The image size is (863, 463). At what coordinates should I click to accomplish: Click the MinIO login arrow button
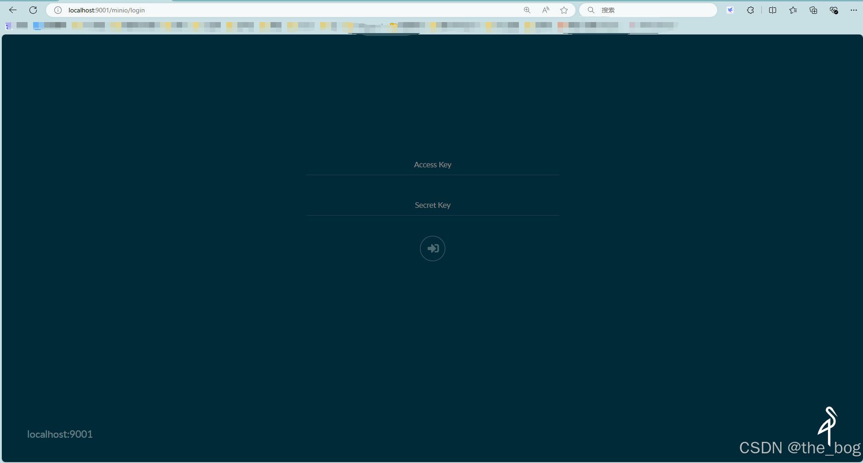pos(432,248)
